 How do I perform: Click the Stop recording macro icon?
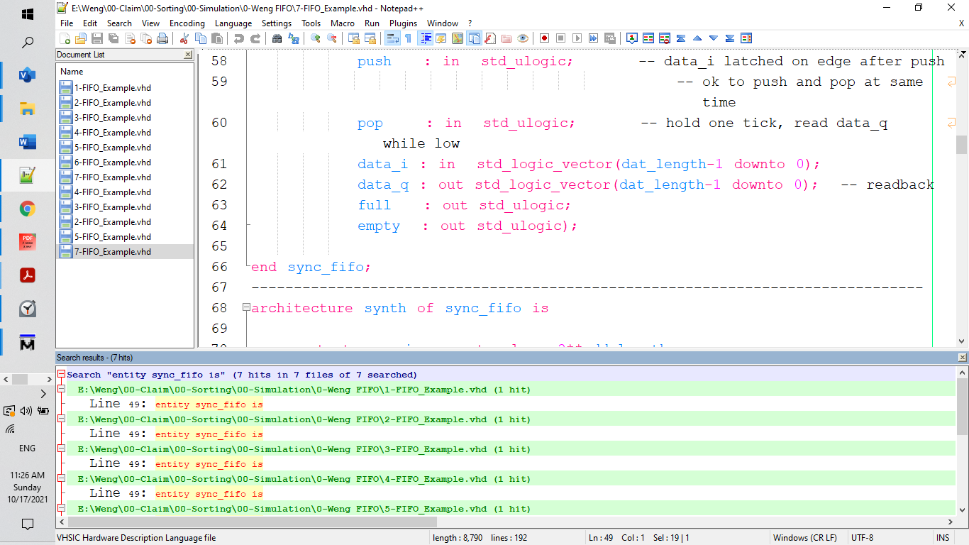(560, 38)
